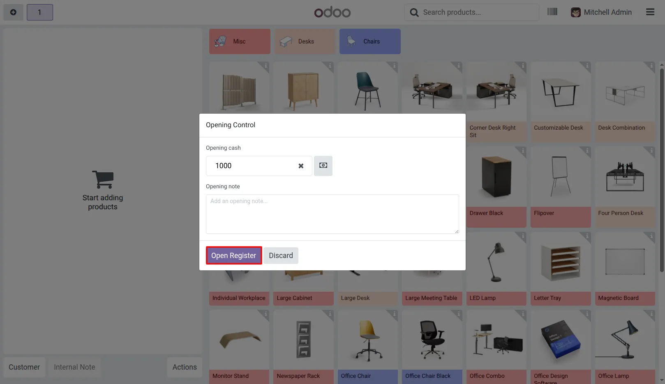Click the Mitchell Admin user avatar
This screenshot has width=665, height=384.
pyautogui.click(x=576, y=12)
